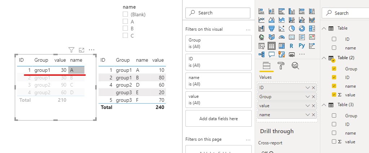Image resolution: width=369 pixels, height=153 pixels.
Task: Select the area chart visual
Action: point(272,20)
